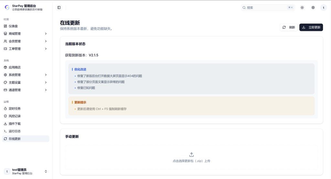
Task: Expand the 系统管理 chevron
Action: click(46, 75)
